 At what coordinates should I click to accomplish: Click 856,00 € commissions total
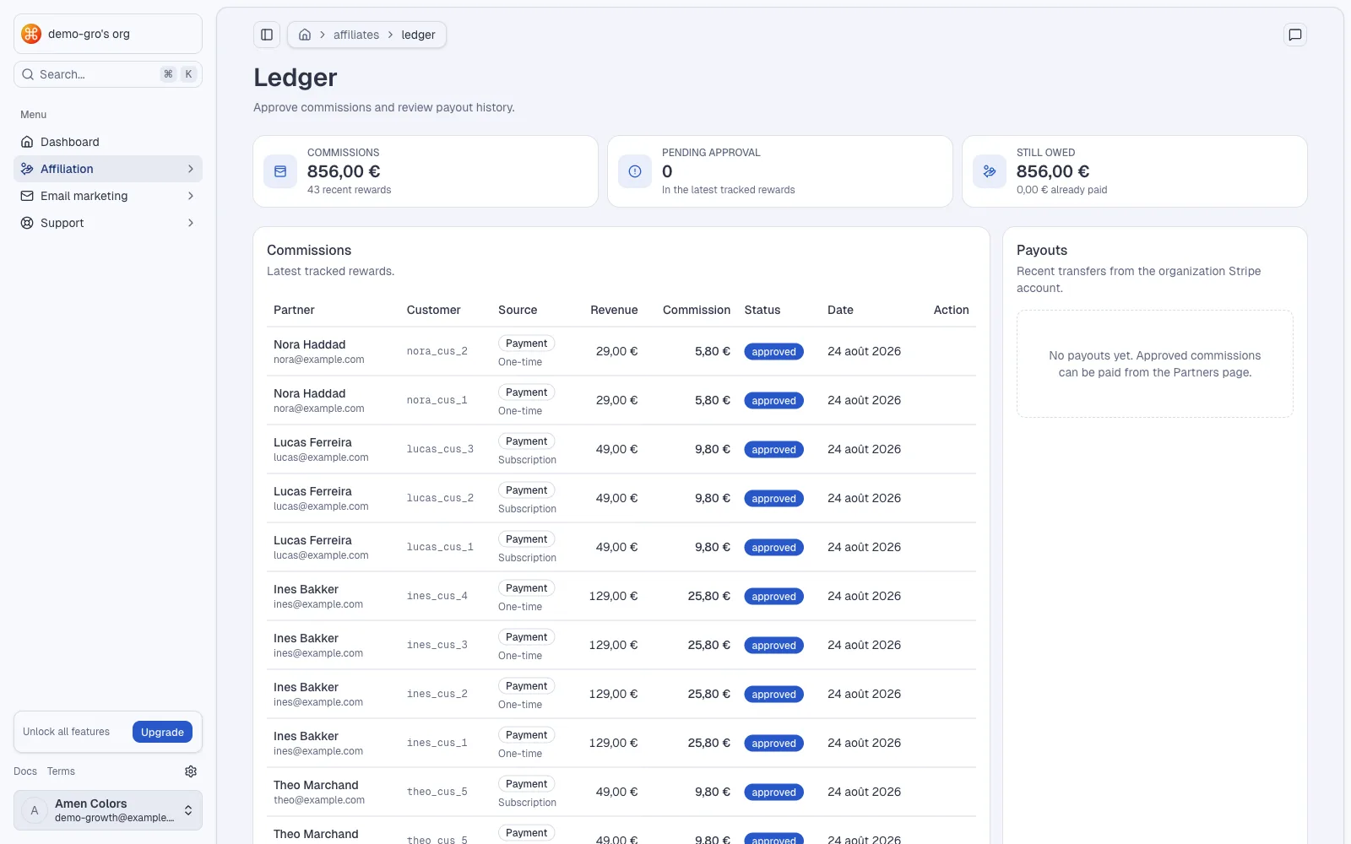point(344,171)
